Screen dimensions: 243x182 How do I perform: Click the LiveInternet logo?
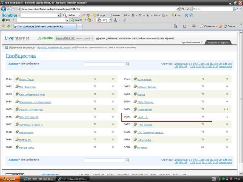point(17,38)
